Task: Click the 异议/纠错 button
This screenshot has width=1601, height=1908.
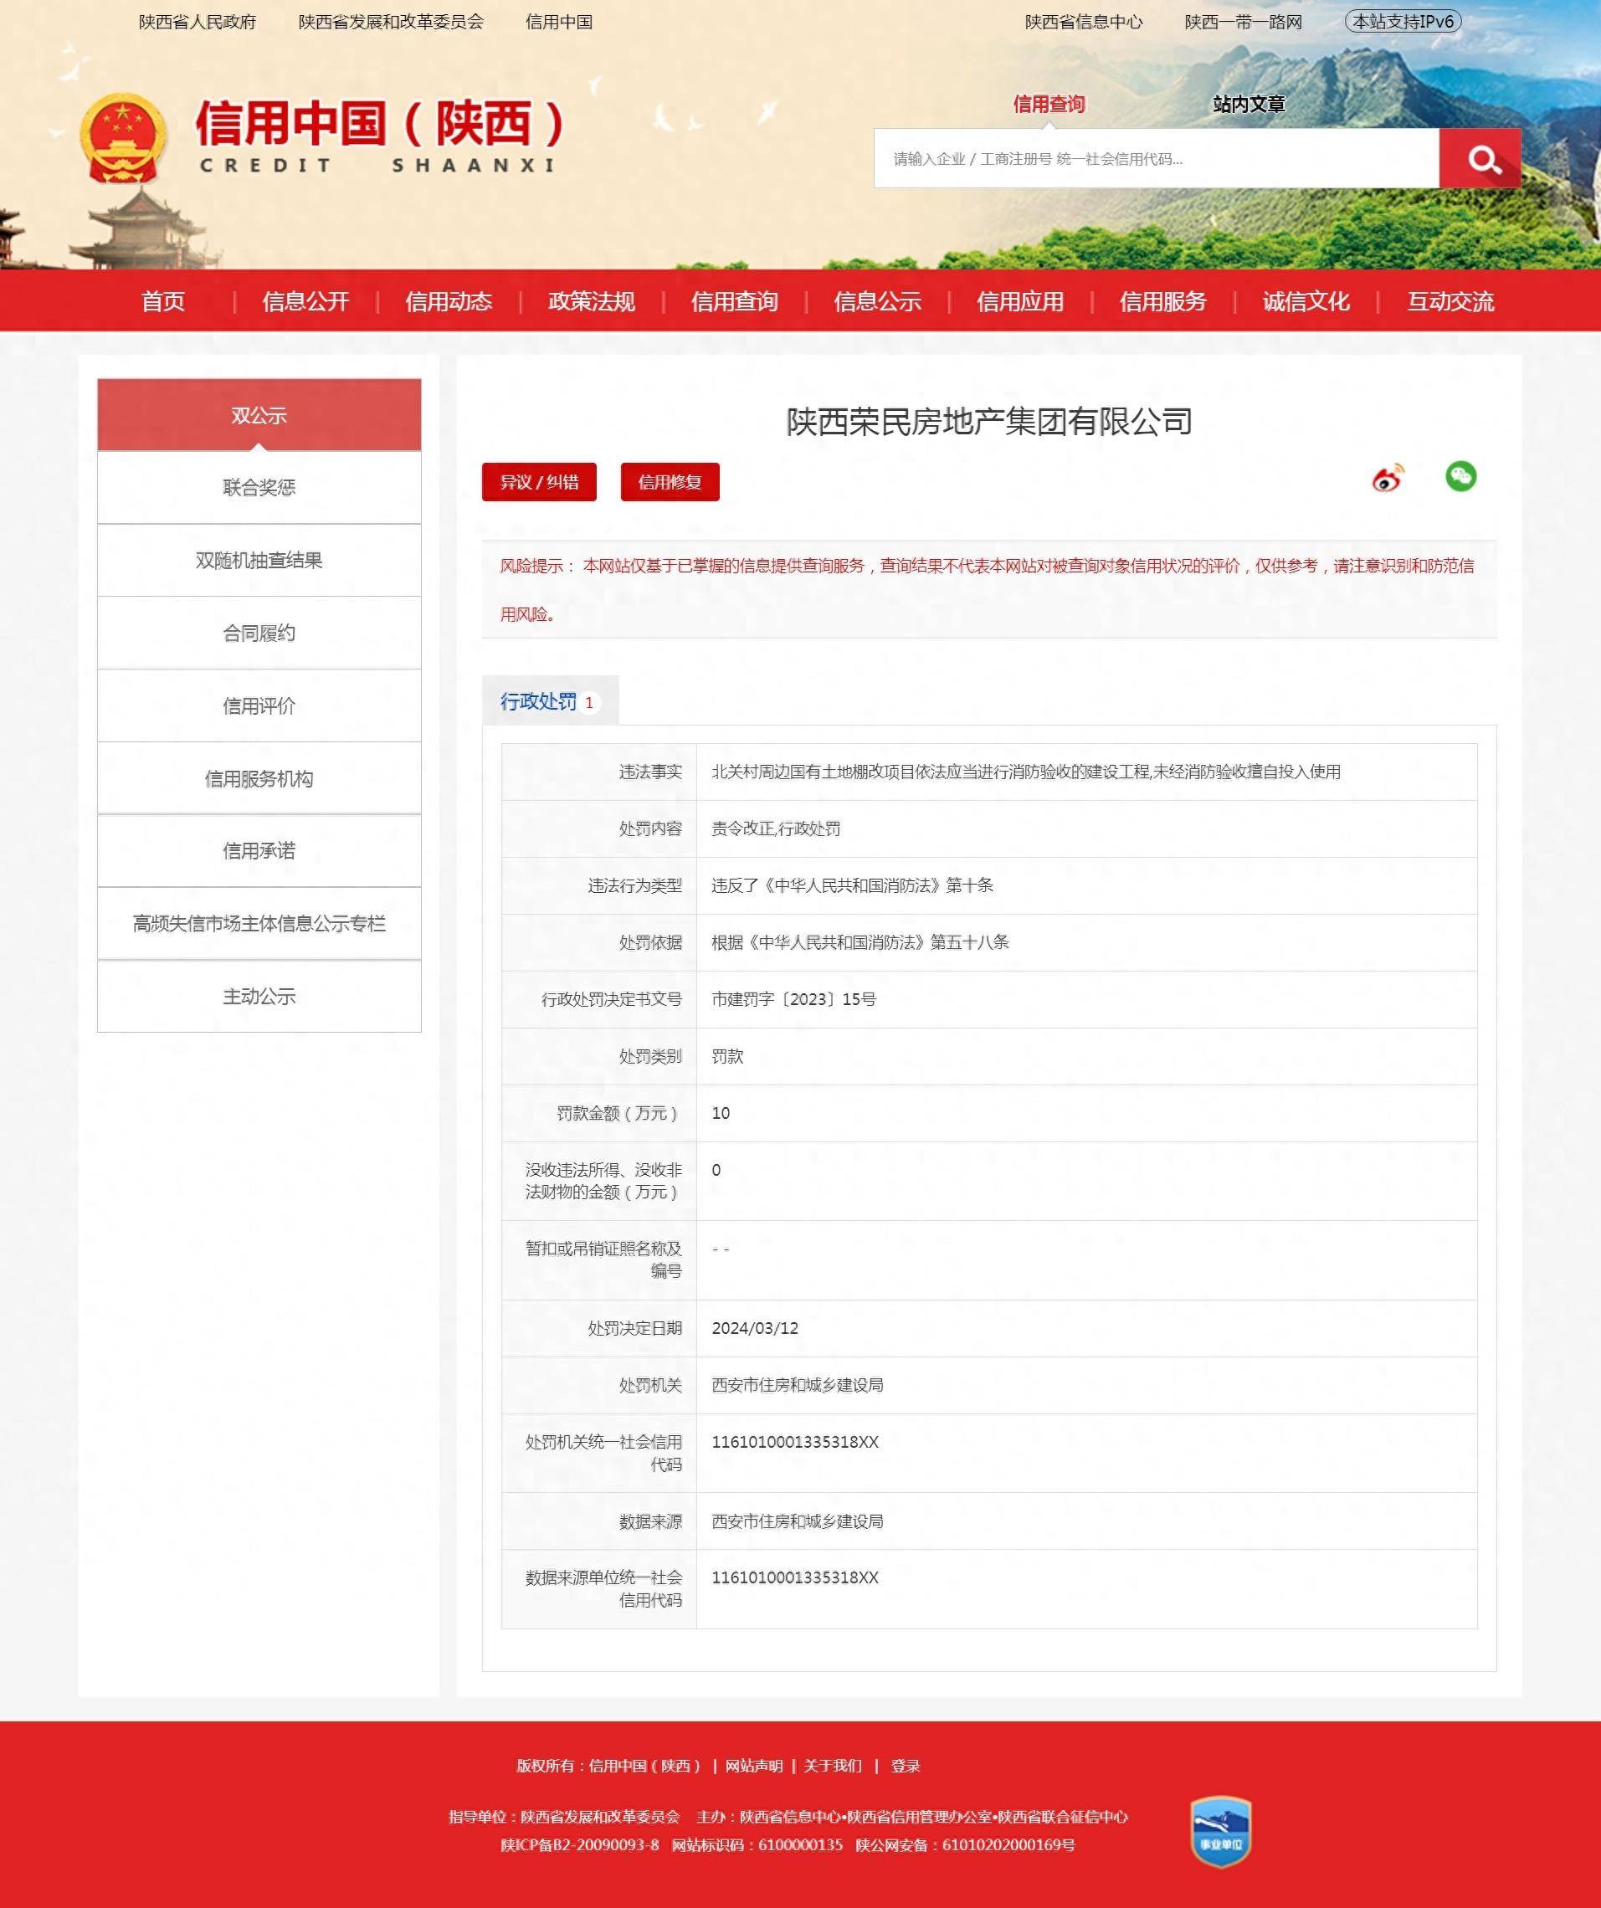Action: [539, 481]
